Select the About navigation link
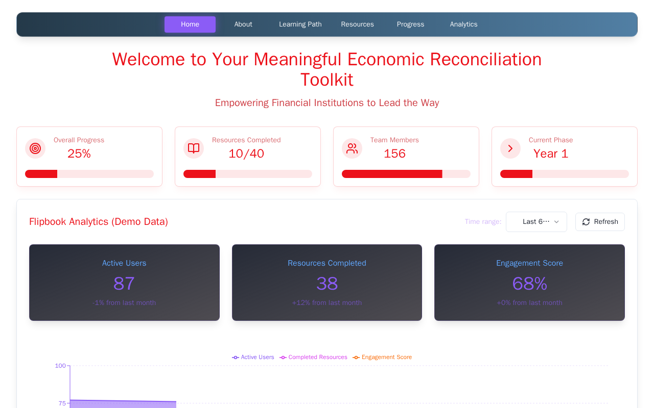Image resolution: width=654 pixels, height=408 pixels. pos(243,24)
